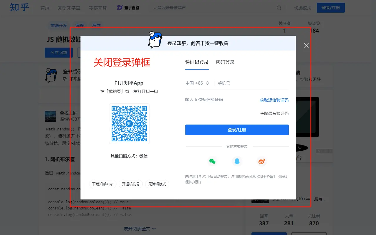The height and width of the screenshot is (235, 376).
Task: Click the 开通机构号 button
Action: (x=131, y=184)
